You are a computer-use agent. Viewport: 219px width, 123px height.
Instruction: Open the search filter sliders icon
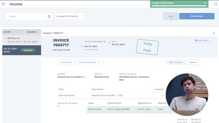pyautogui.click(x=49, y=17)
